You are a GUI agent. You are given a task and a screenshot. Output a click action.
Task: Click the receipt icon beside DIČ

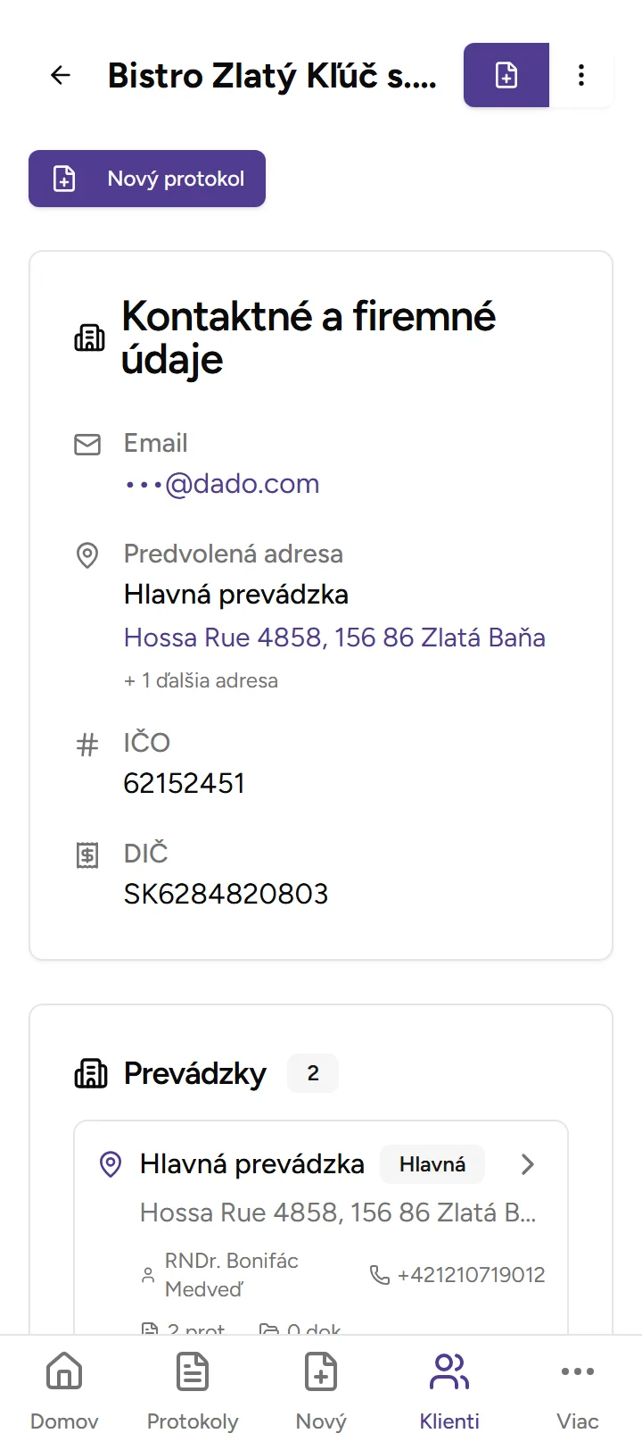click(x=87, y=855)
